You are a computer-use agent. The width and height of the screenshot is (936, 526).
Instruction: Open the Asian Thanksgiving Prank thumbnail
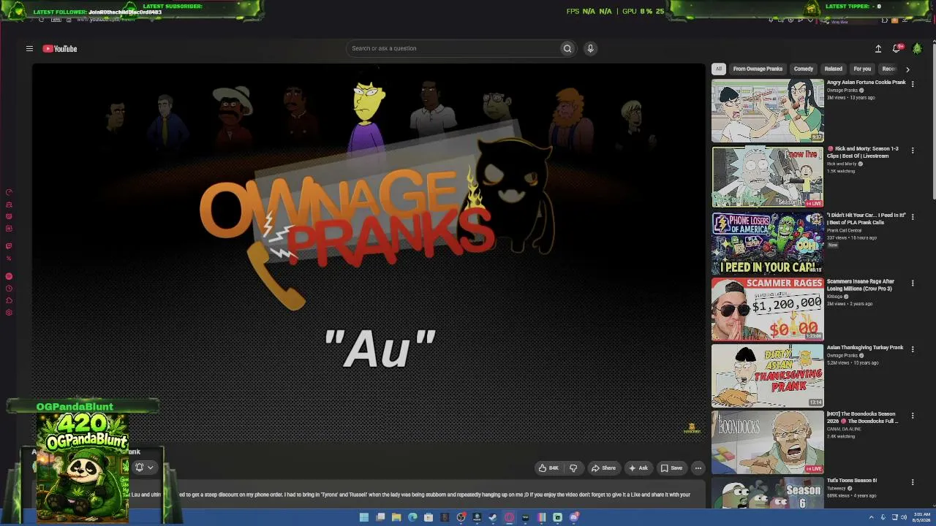(768, 376)
